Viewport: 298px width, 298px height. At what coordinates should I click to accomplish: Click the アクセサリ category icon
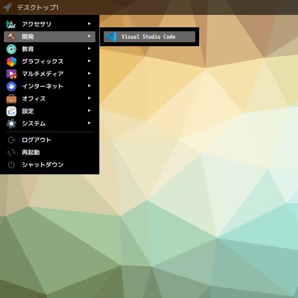coord(11,24)
